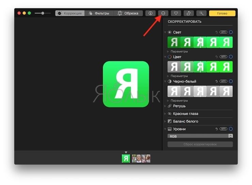Click the Цвет thumbnail strip slider
The height and width of the screenshot is (185, 252).
pyautogui.click(x=200, y=67)
